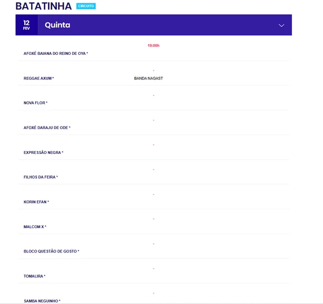Open the Filhos da Feira entry
323x304 pixels.
pos(40,177)
